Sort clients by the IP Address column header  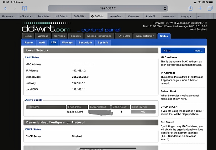[77, 107]
